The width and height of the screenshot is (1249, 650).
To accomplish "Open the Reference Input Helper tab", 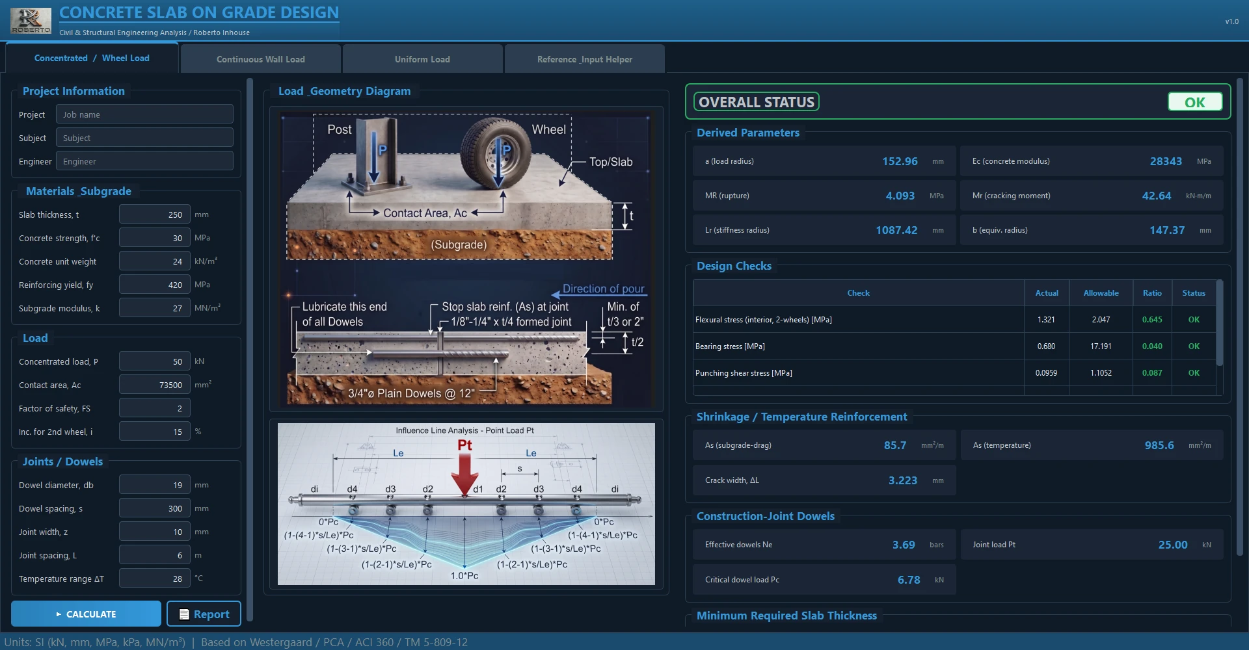I will tap(584, 59).
